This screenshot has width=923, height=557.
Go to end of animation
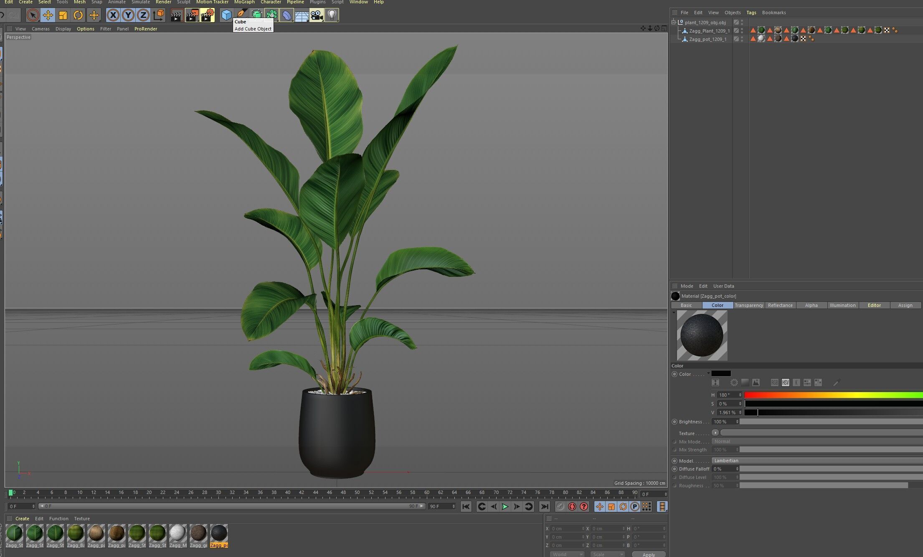click(545, 506)
